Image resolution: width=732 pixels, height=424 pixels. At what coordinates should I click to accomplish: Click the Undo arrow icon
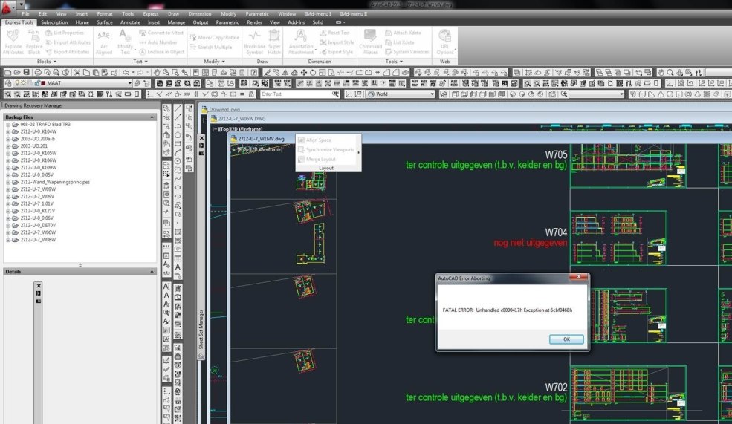click(126, 72)
